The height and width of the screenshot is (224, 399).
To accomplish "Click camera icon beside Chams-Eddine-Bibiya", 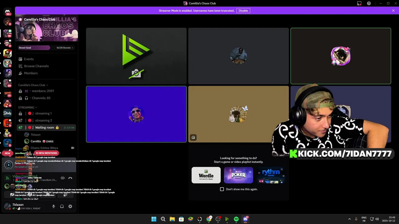I will (x=73, y=148).
